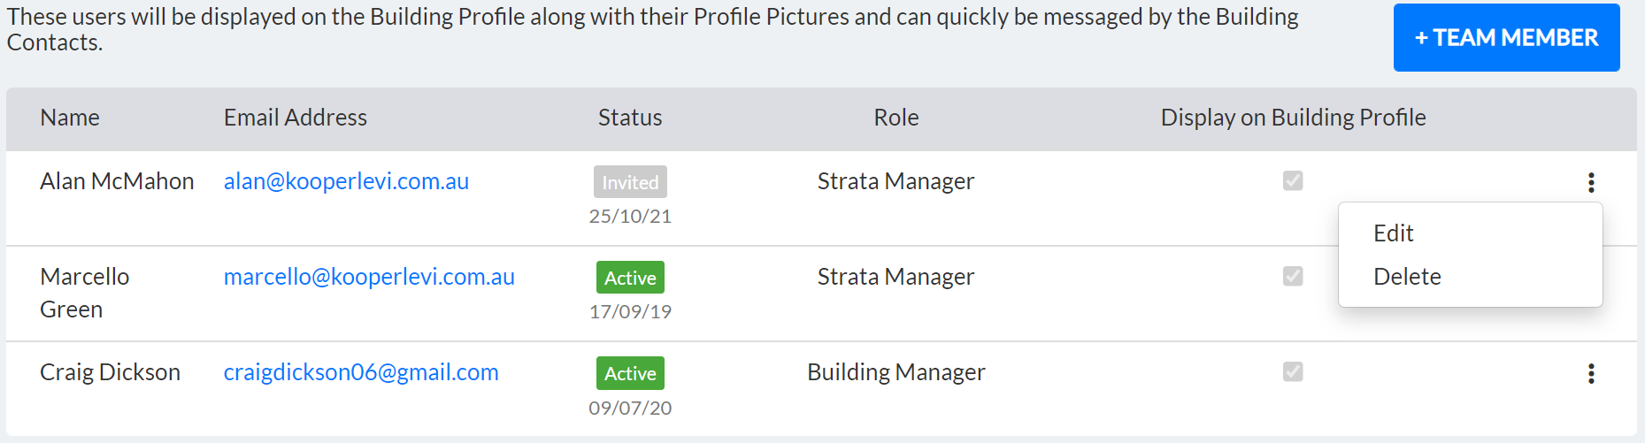Toggle Craig Dickson's Display on Building Profile checkbox
The width and height of the screenshot is (1645, 443).
coord(1293,371)
